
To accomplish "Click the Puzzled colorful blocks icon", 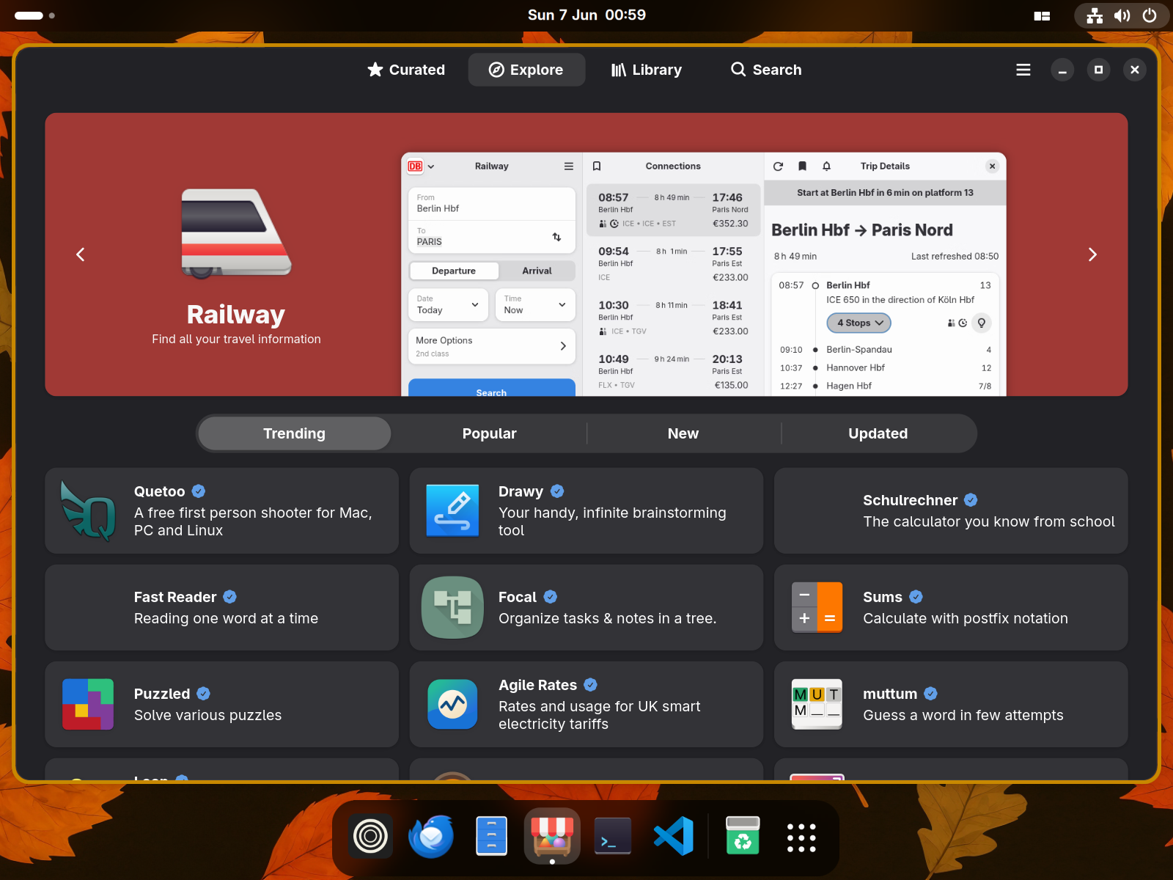I will [x=88, y=704].
